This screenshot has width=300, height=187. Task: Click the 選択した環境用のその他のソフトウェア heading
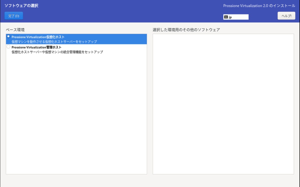(186, 30)
